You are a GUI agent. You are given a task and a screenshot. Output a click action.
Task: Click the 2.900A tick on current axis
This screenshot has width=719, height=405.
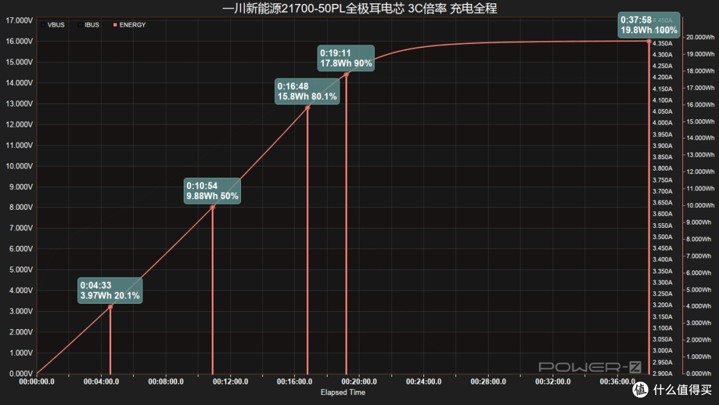pos(662,373)
